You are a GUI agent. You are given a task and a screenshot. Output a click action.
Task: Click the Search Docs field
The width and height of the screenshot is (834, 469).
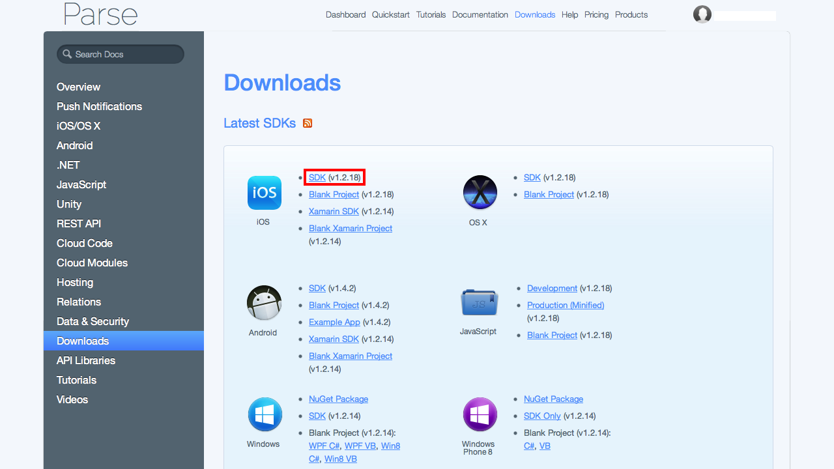click(121, 54)
